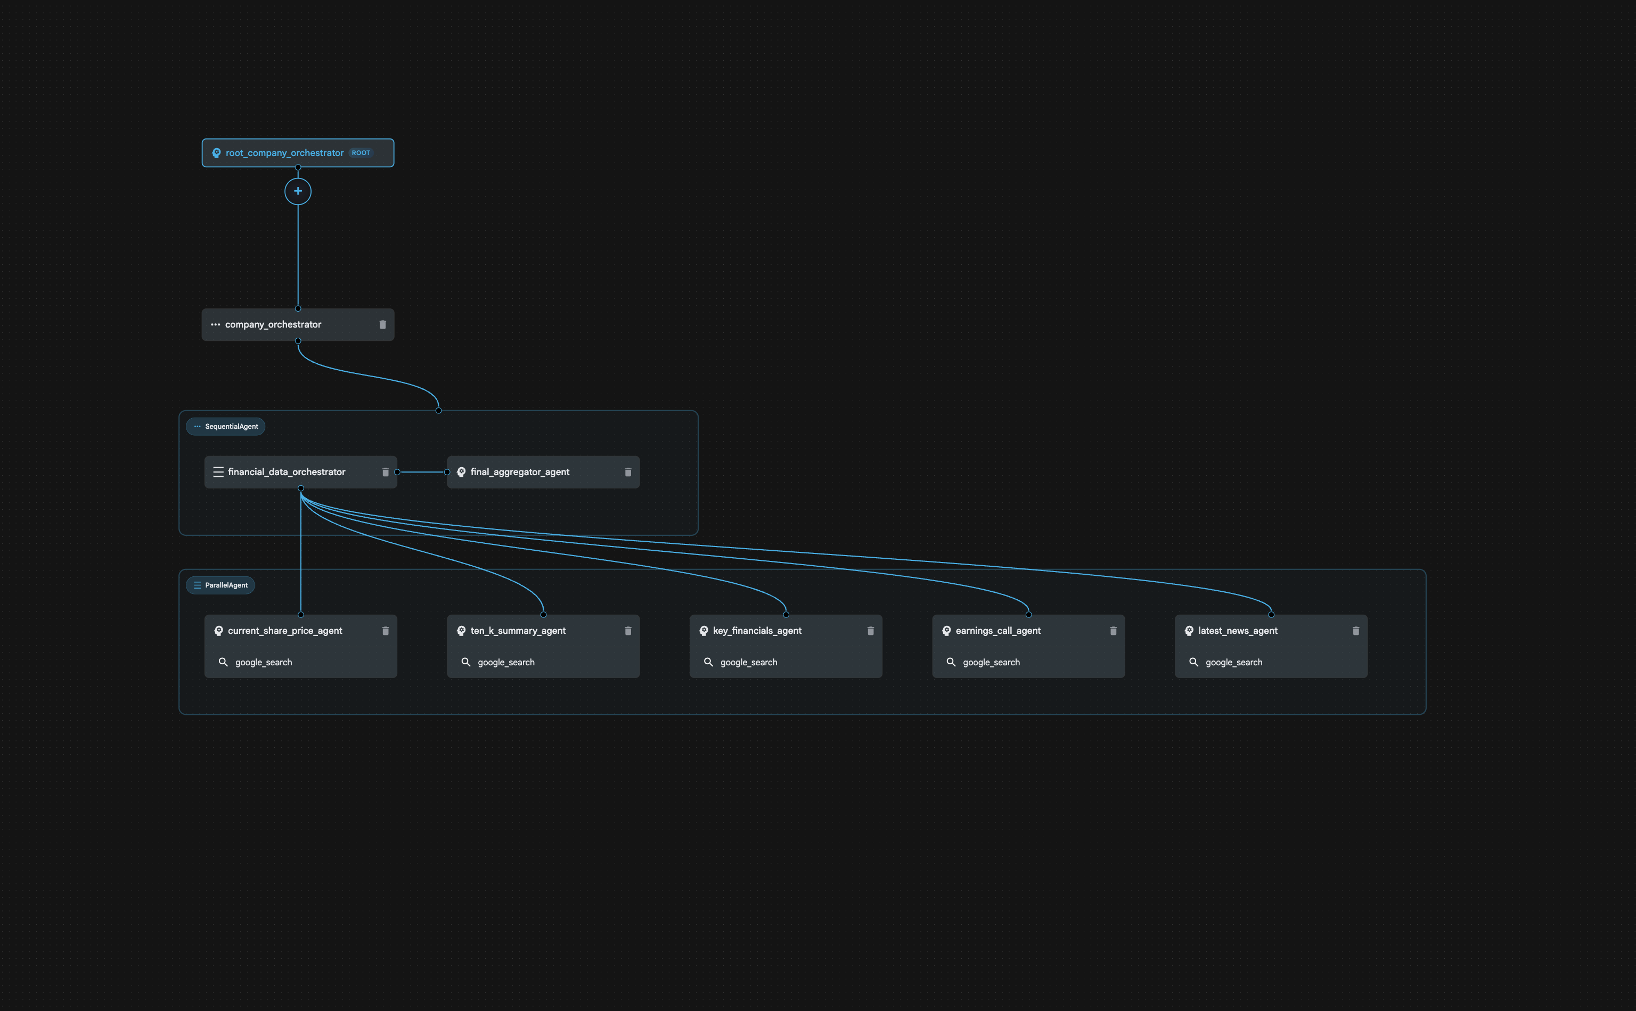Image resolution: width=1636 pixels, height=1011 pixels.
Task: Click the list icon on financial_data_orchestrator
Action: [218, 471]
